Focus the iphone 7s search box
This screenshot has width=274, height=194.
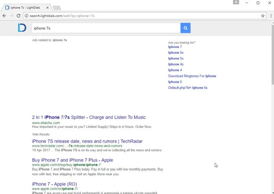click(106, 28)
